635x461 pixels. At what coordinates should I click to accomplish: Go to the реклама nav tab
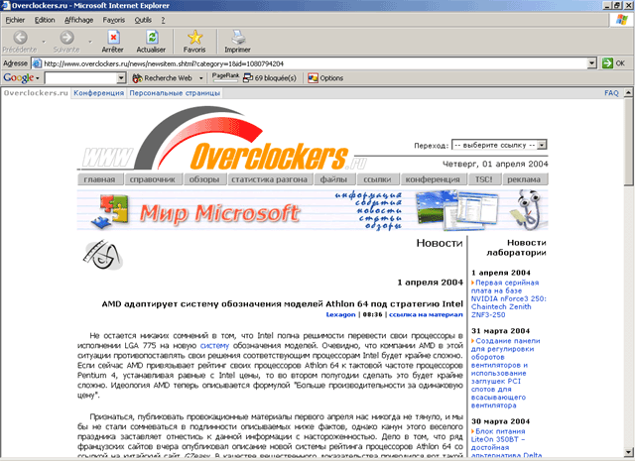click(x=524, y=179)
